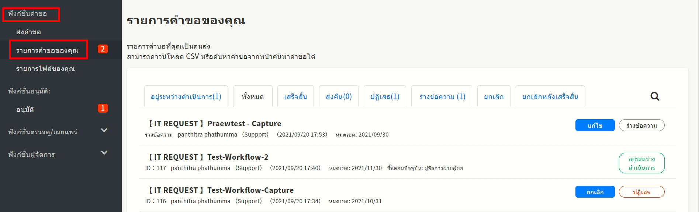Open the ส่งคืน(0) tab
Image resolution: width=699 pixels, height=212 pixels.
coord(339,96)
